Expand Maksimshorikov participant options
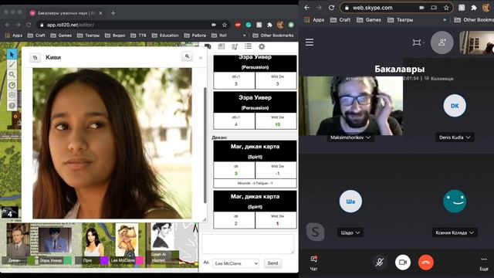This screenshot has height=278, width=494. pyautogui.click(x=350, y=137)
